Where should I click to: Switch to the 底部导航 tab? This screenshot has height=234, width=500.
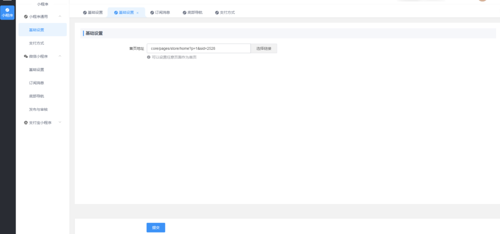pyautogui.click(x=194, y=13)
